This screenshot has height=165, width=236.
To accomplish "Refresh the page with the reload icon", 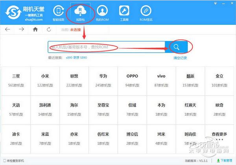I will (x=49, y=30).
